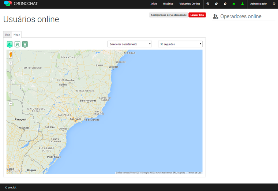Open the Selecionar departamento dropdown
278x191 pixels.
(x=129, y=44)
